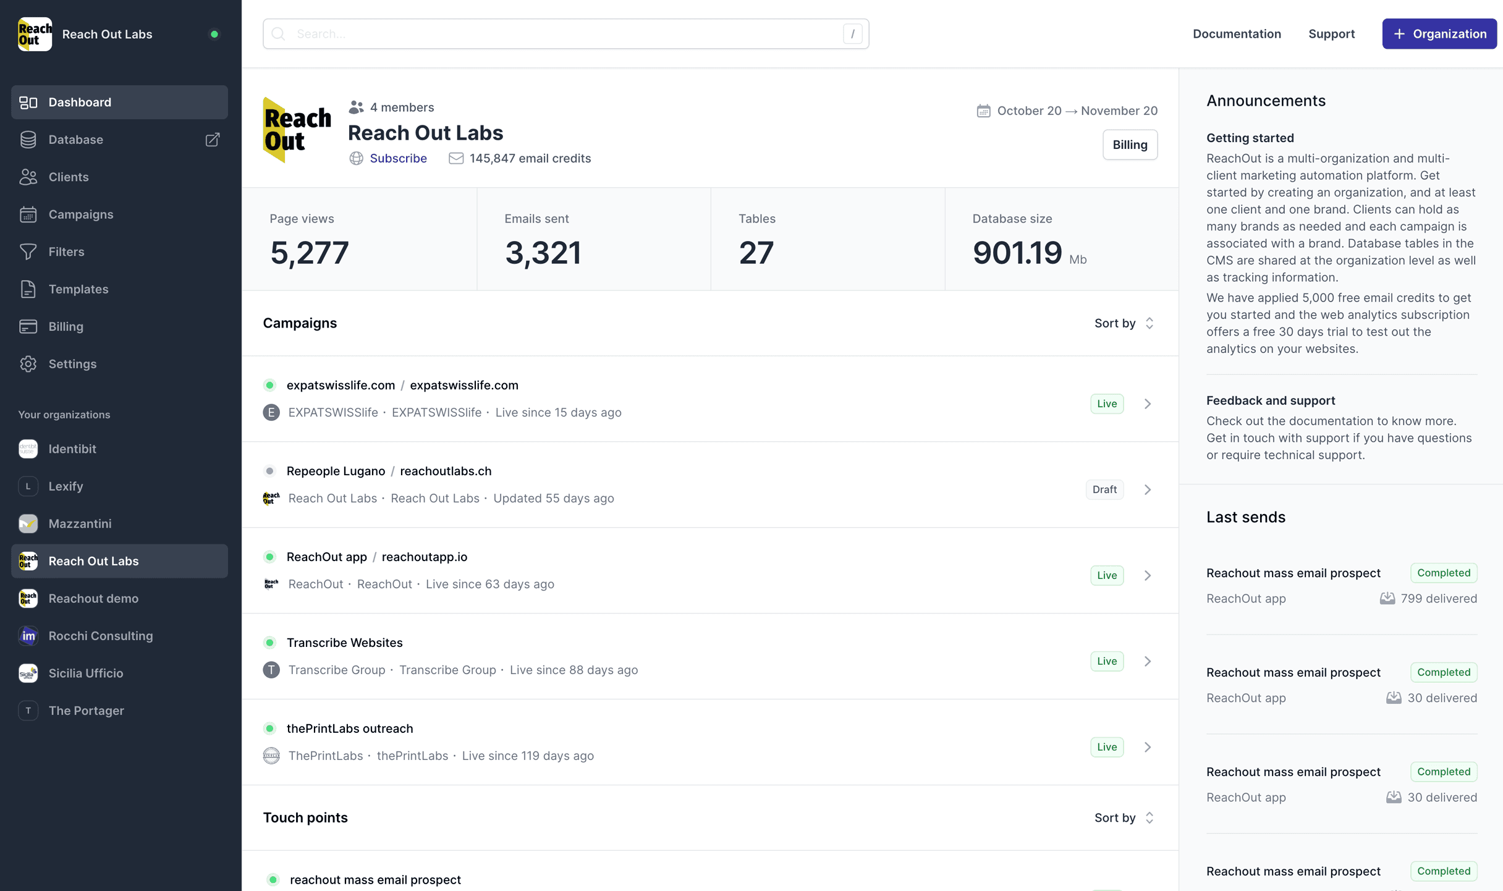Open the Dashboard sidebar icon

click(28, 102)
